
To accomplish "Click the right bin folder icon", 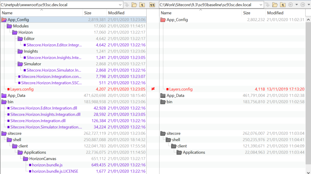I will click(x=163, y=102).
